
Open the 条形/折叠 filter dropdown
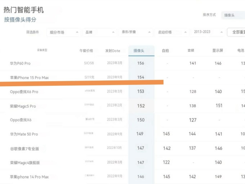[x=136, y=32]
